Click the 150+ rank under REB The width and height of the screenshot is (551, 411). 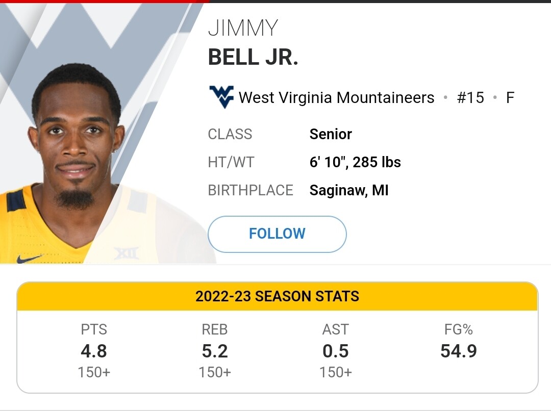coord(215,372)
